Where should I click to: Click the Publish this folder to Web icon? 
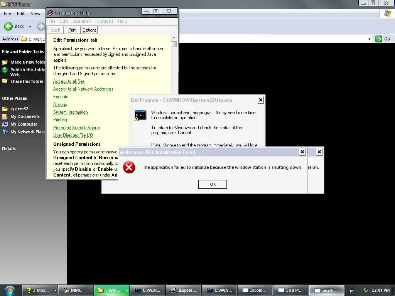point(5,70)
